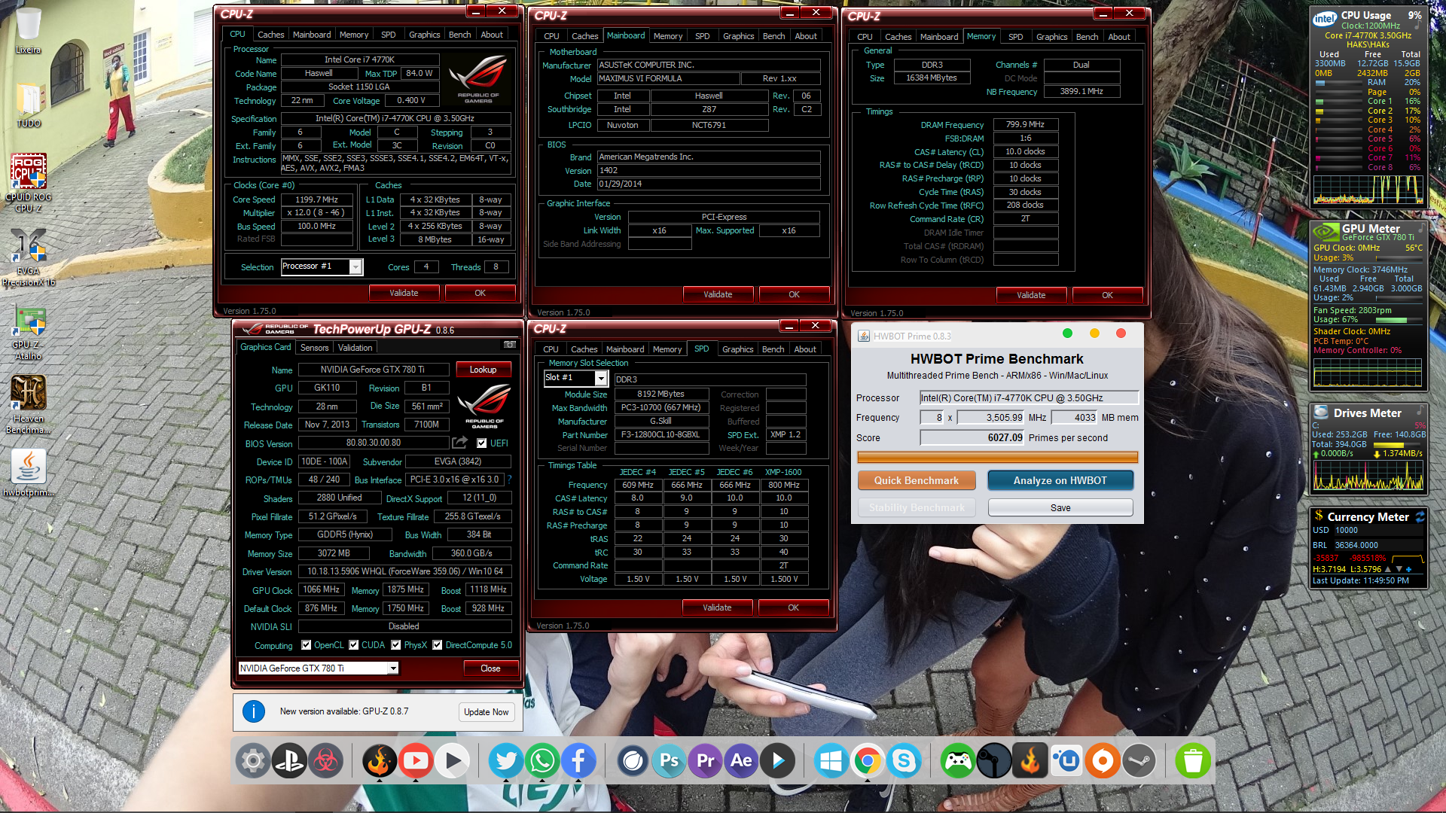Launch After Effects from the dock
The height and width of the screenshot is (813, 1446).
pos(741,761)
